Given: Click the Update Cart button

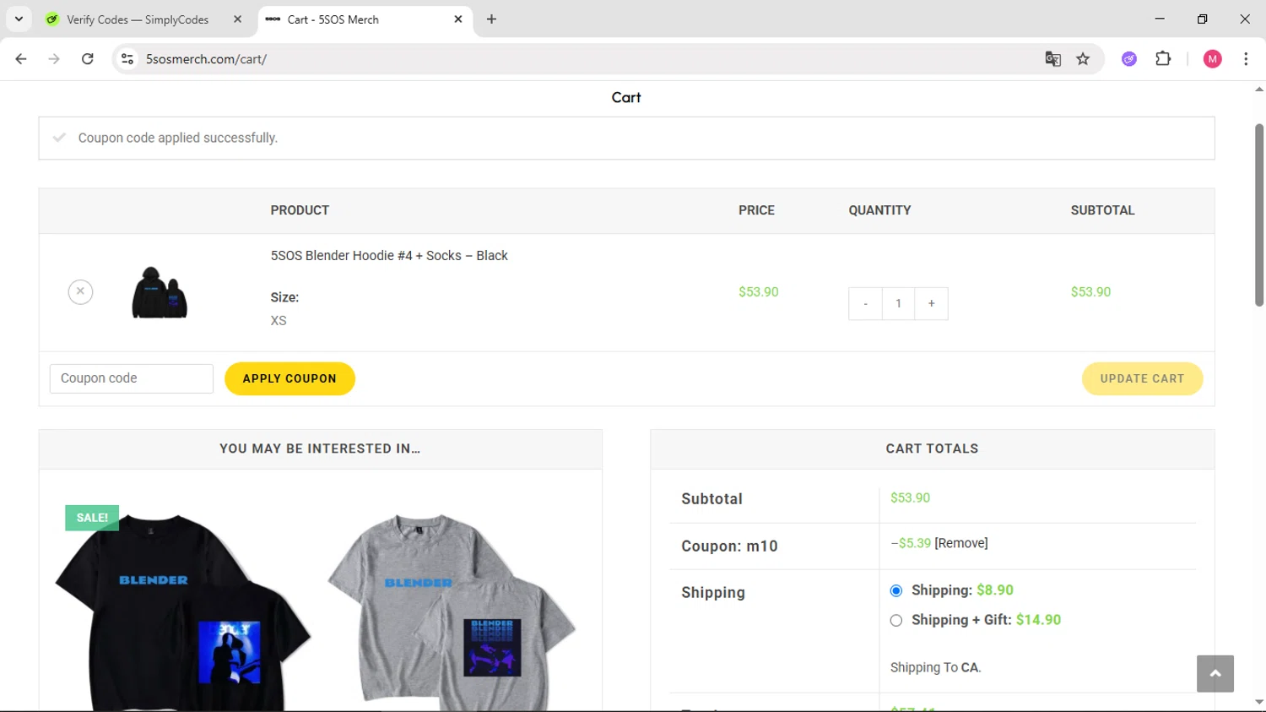Looking at the screenshot, I should pos(1142,378).
